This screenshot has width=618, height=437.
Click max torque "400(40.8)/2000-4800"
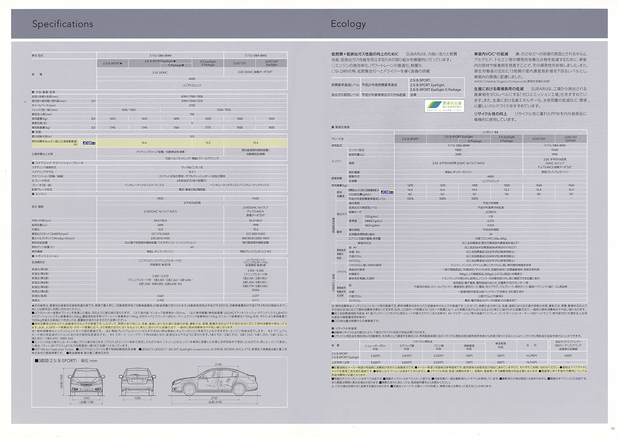click(256, 238)
